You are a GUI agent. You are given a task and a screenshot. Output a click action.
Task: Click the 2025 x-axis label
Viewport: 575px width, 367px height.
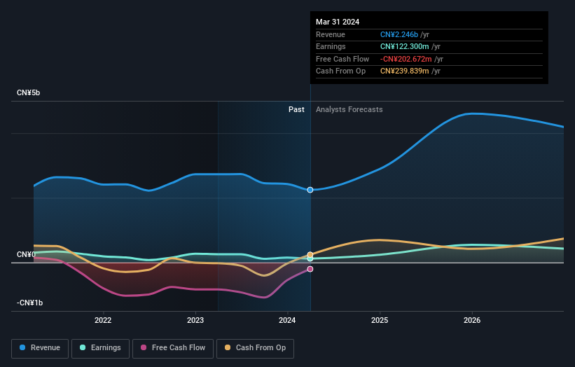pyautogui.click(x=380, y=320)
